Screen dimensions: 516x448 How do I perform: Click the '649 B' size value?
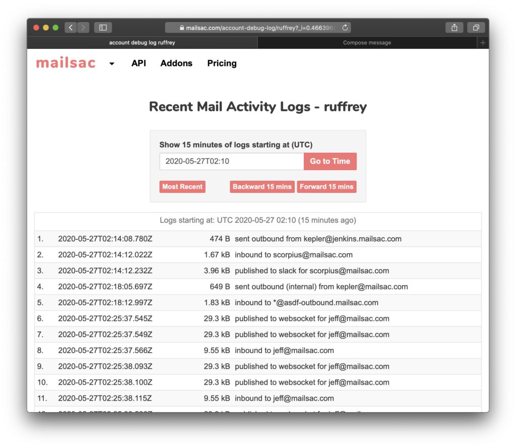click(220, 287)
